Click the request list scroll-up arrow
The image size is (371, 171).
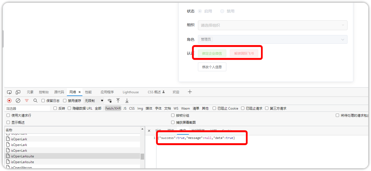142,129
